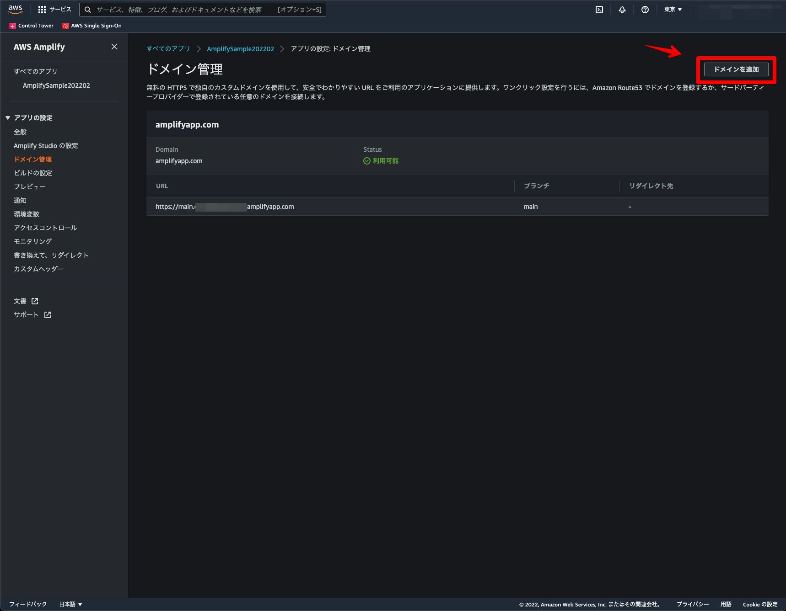Click the フィードバック footer link
The height and width of the screenshot is (611, 786).
point(28,604)
